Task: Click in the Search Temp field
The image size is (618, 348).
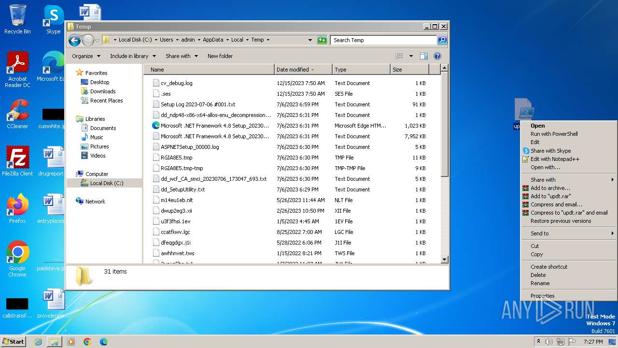Action: tap(383, 40)
